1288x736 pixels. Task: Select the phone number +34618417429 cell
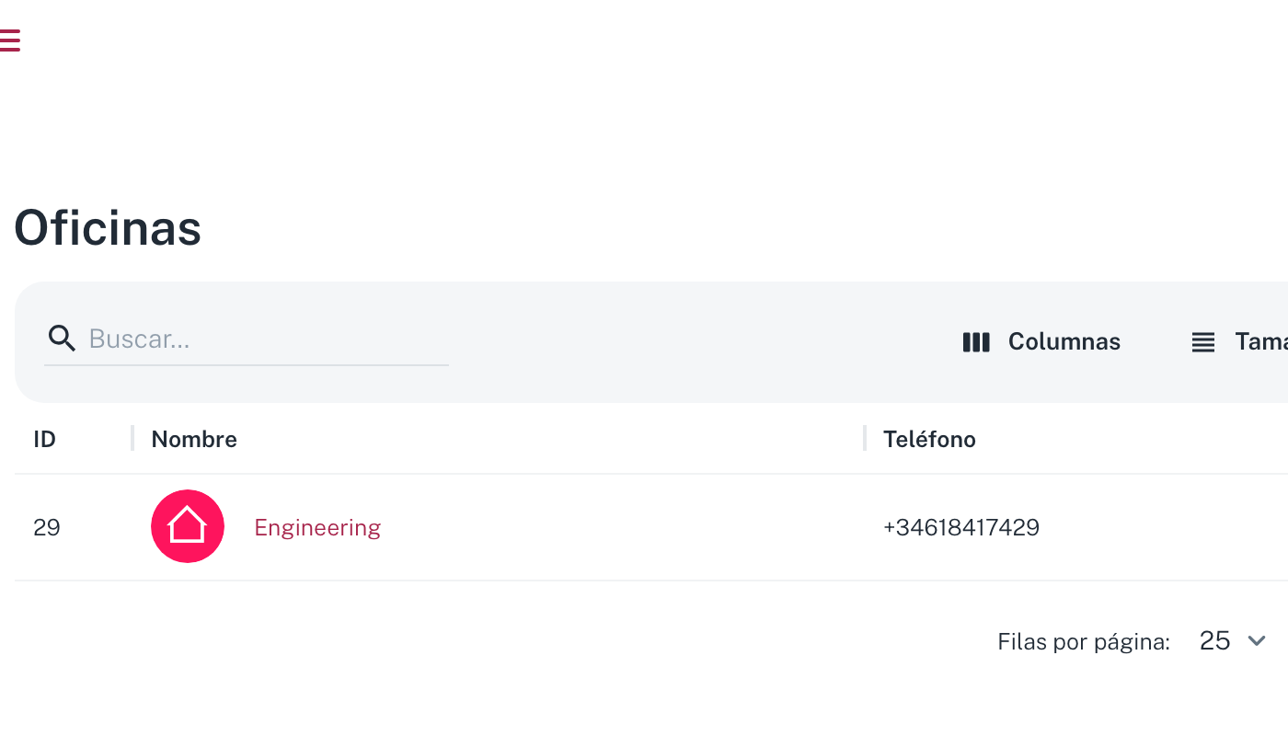[961, 527]
